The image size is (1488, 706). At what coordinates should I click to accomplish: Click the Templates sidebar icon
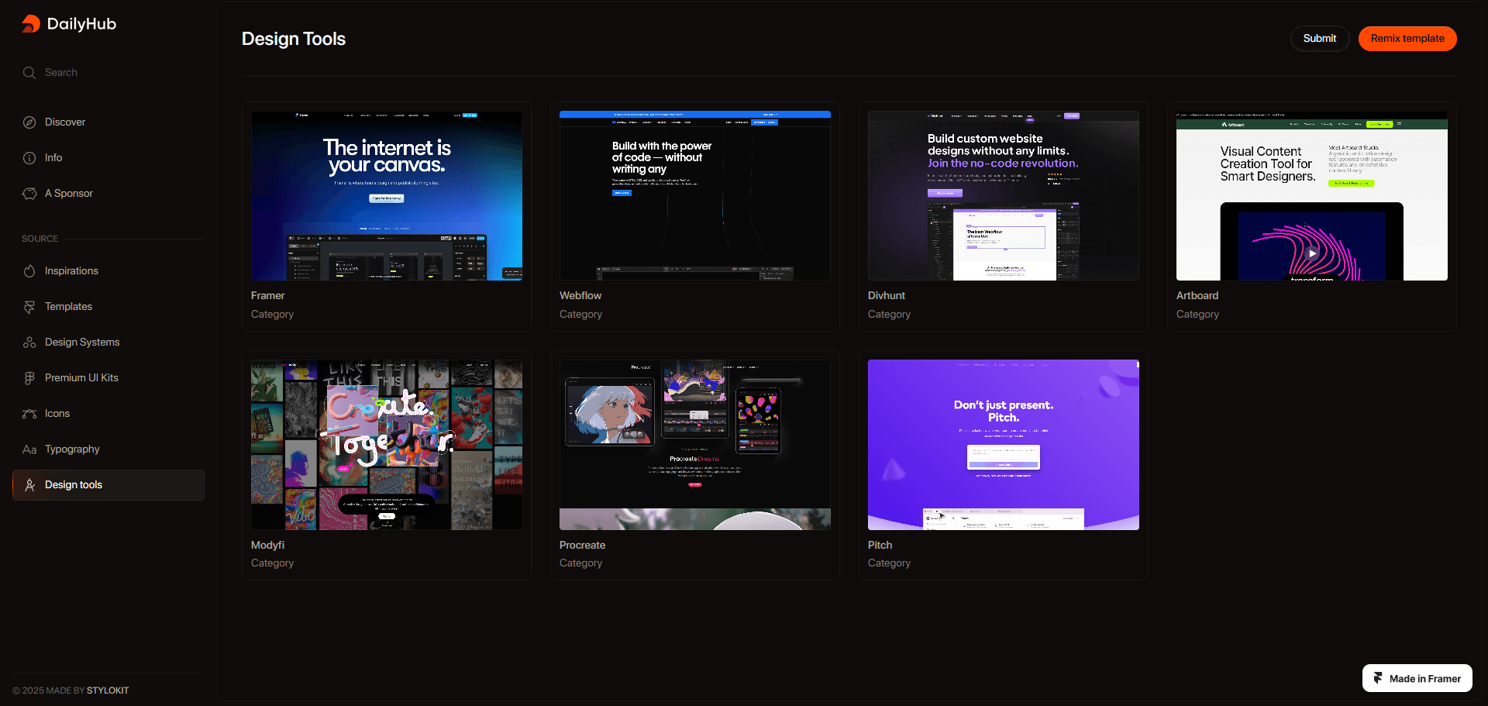tap(29, 307)
